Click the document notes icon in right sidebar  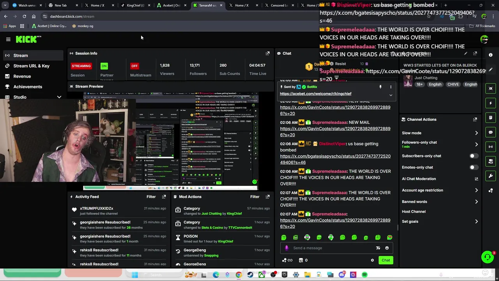click(x=491, y=117)
